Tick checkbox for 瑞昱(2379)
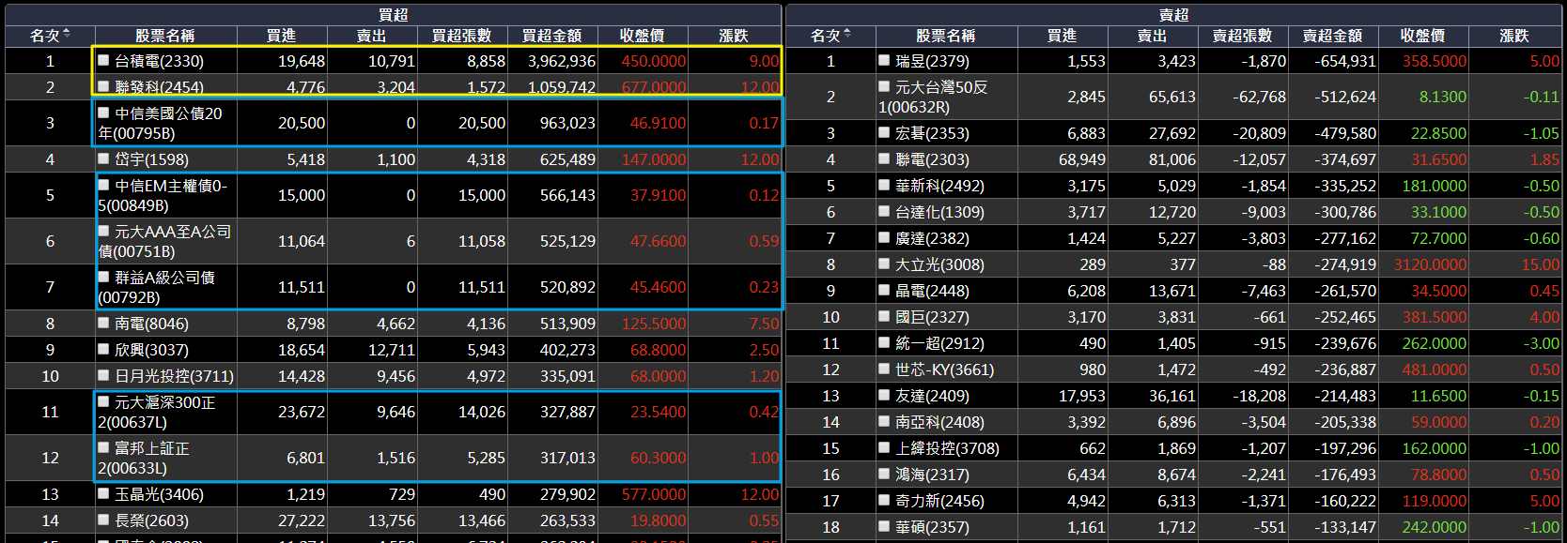This screenshot has height=543, width=1567. click(884, 60)
